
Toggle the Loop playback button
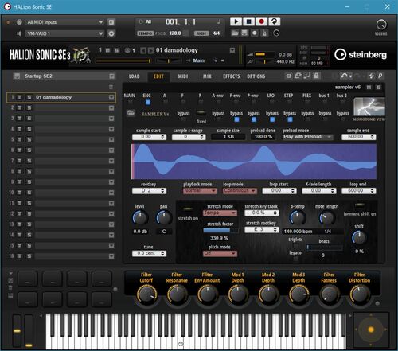coord(274,21)
